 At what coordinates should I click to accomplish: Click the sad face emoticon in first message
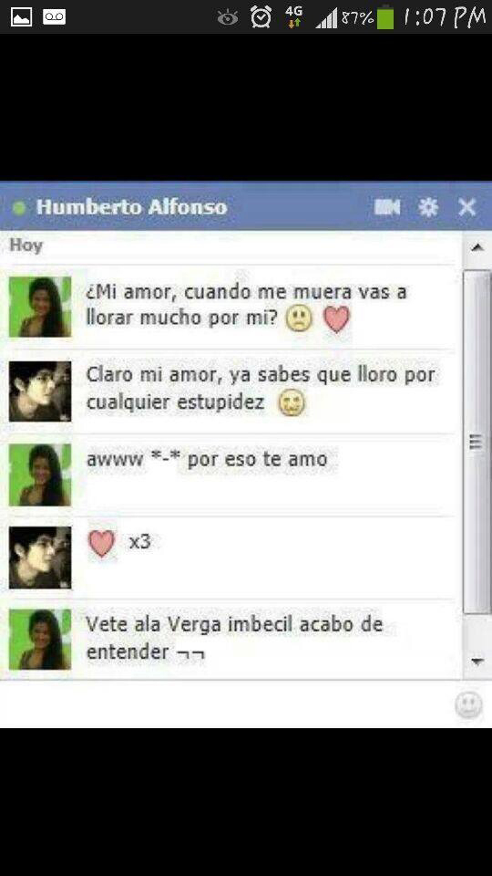point(299,319)
